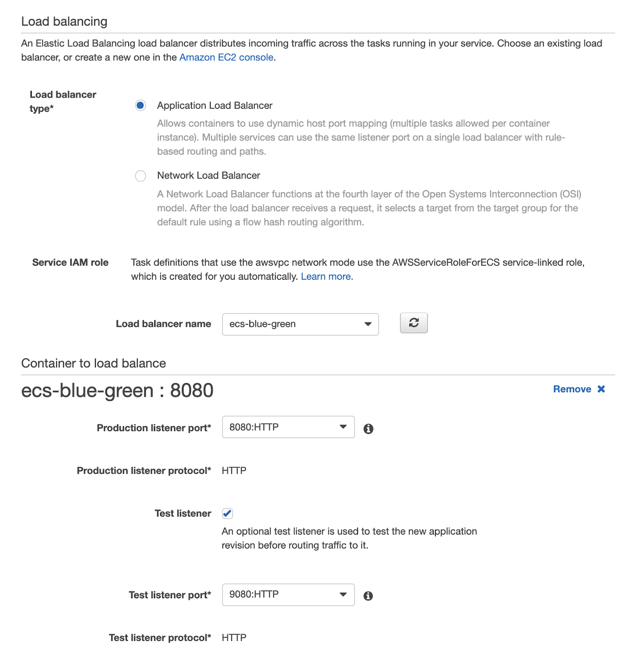Open the Load balancer name dropdown
633x662 pixels.
(300, 324)
